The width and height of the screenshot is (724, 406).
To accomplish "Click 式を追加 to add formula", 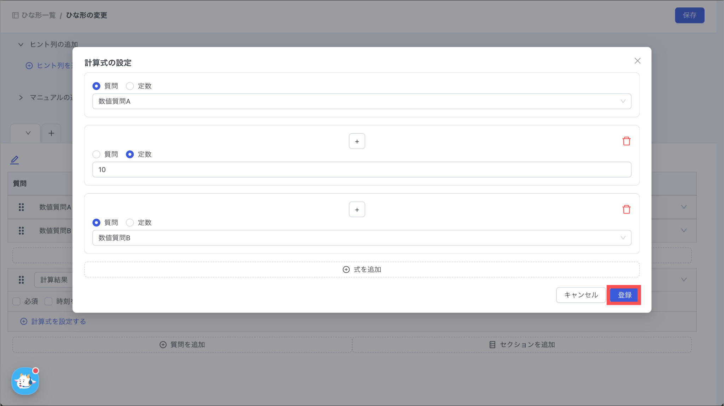I will click(x=362, y=269).
